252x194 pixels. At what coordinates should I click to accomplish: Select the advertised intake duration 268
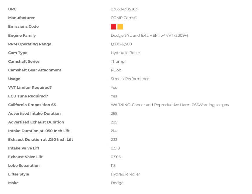pos(114,114)
